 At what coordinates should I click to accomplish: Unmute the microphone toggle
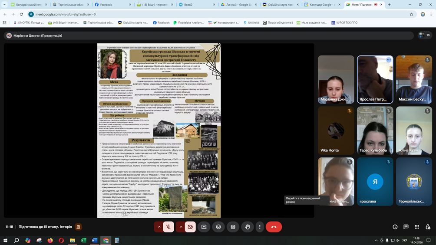(x=168, y=227)
